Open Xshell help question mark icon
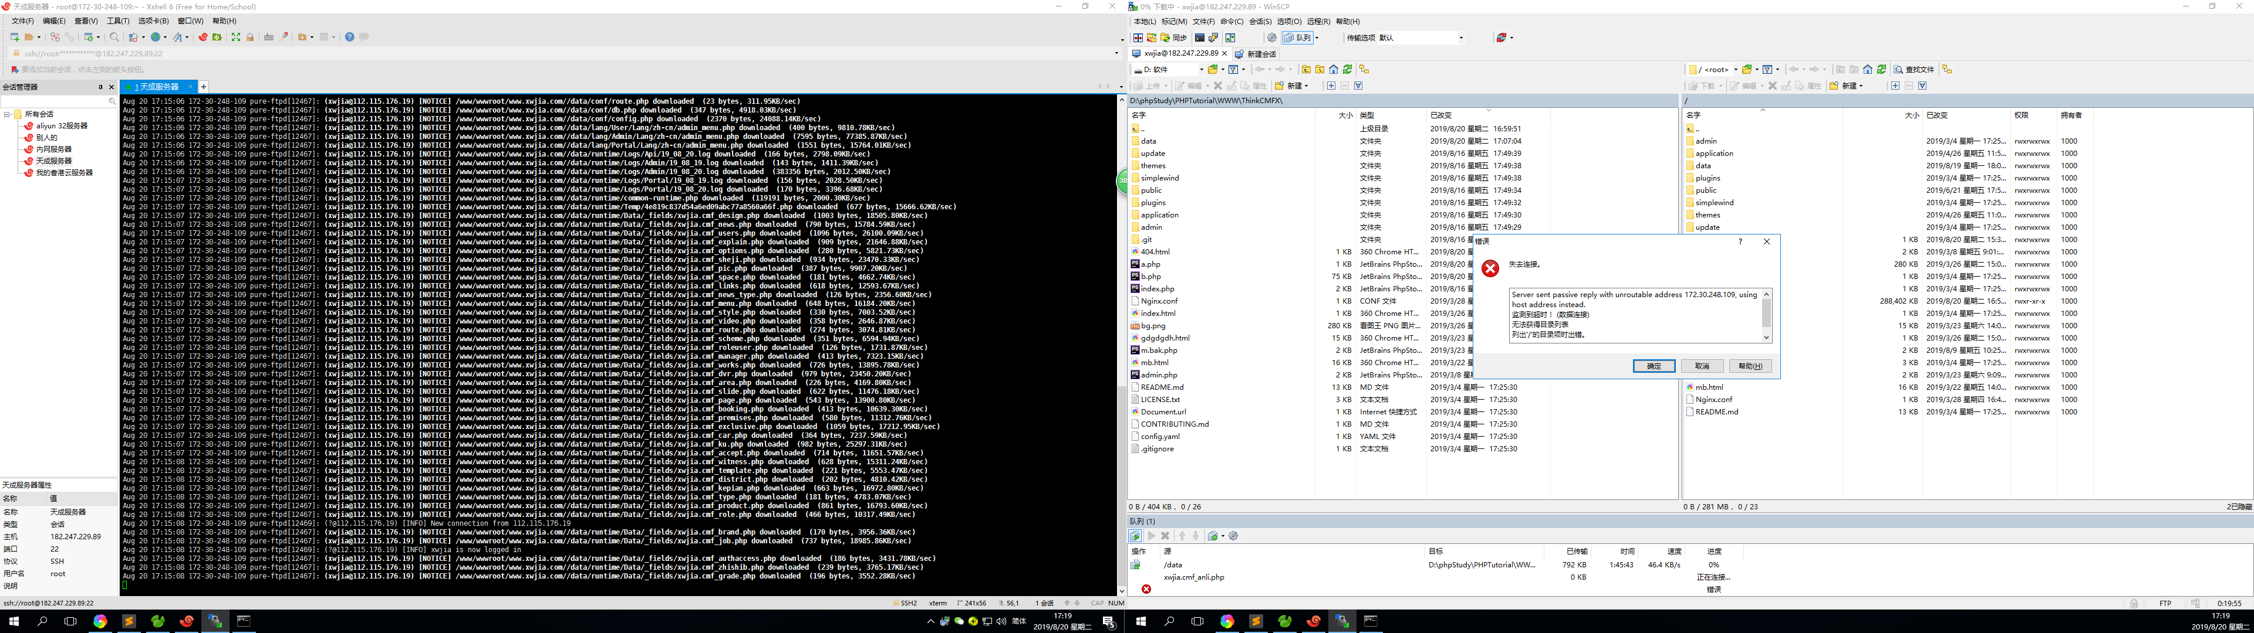The width and height of the screenshot is (2254, 633). coord(350,38)
